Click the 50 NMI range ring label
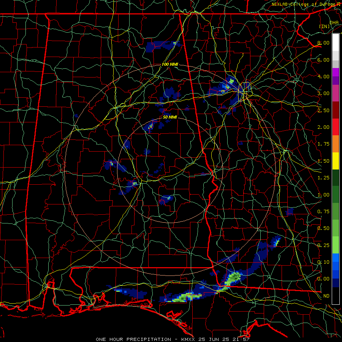The width and height of the screenshot is (342, 342). point(170,117)
